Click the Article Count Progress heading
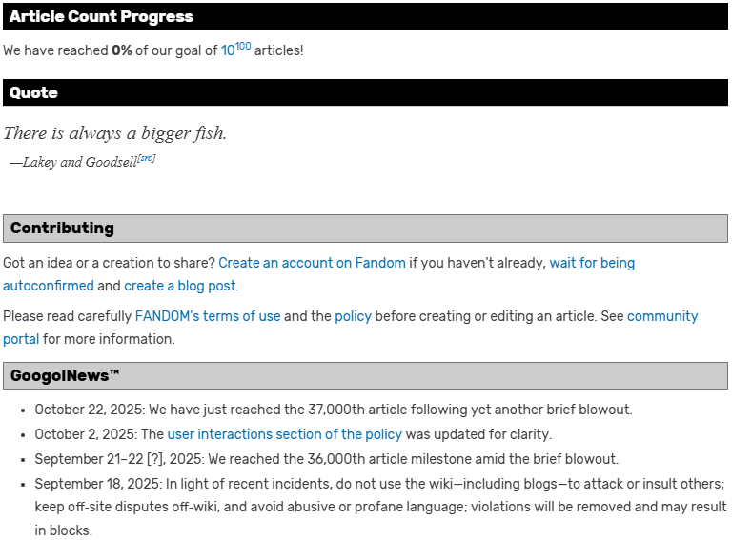This screenshot has width=732, height=540. point(102,17)
